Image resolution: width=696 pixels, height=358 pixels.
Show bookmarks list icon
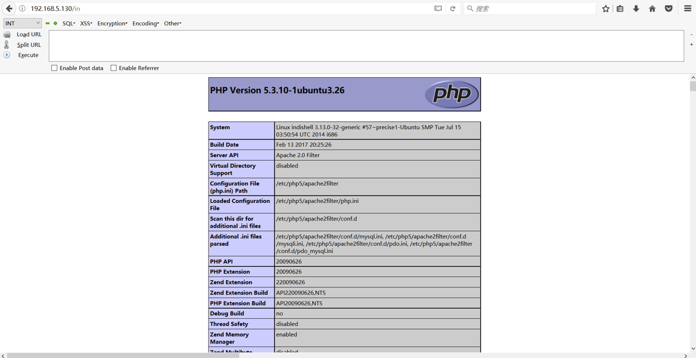coord(620,8)
